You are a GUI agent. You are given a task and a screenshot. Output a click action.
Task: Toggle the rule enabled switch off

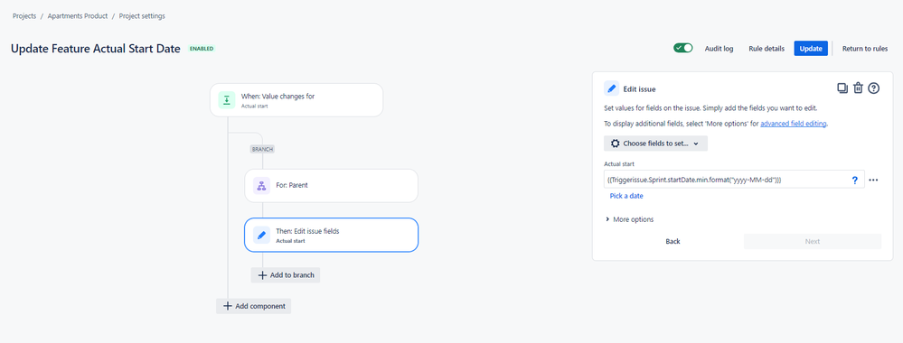[x=683, y=49]
